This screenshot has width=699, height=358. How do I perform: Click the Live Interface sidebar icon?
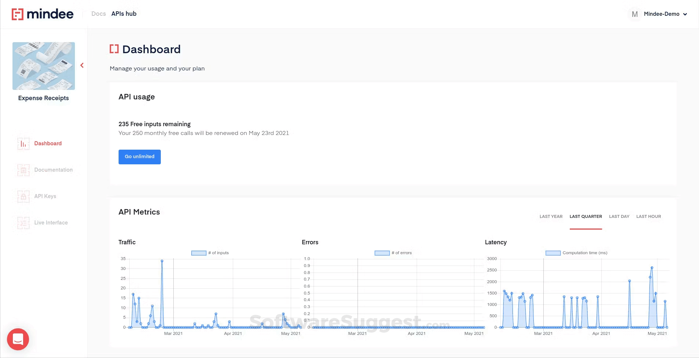[x=23, y=223]
